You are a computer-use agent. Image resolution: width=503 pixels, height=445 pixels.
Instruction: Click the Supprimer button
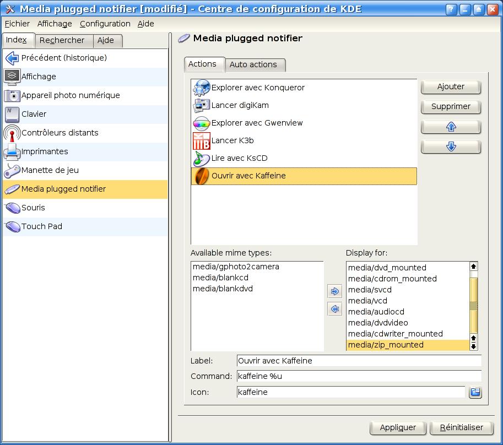pyautogui.click(x=451, y=107)
